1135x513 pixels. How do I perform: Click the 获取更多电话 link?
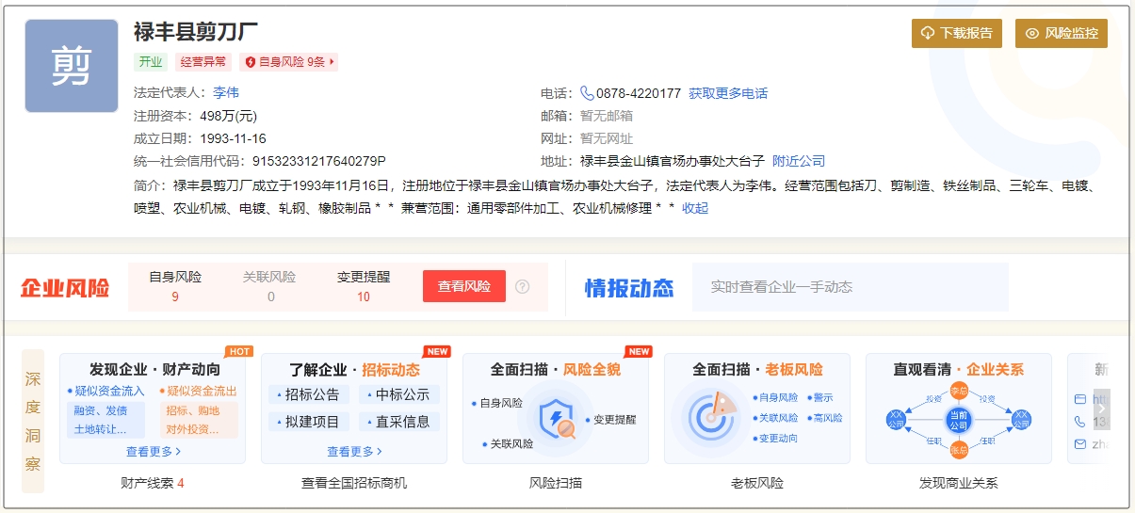click(728, 93)
